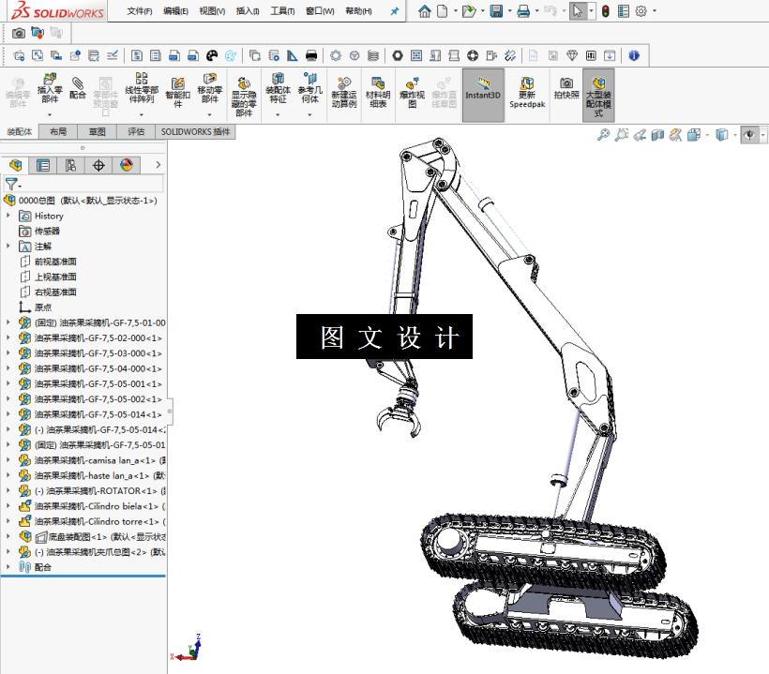Switch to the SOLIDWORKS 插件 tab
The image size is (769, 674).
point(195,132)
